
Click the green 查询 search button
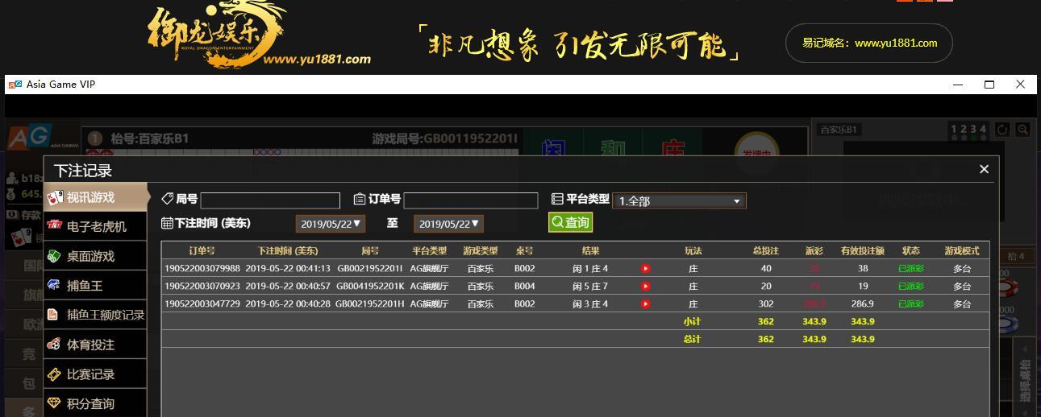[570, 222]
